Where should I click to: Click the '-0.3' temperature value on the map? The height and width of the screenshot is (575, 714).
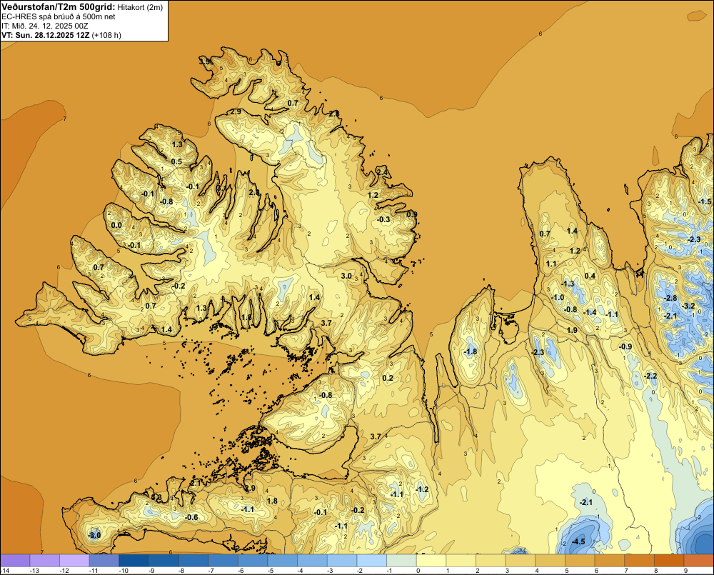tap(383, 219)
